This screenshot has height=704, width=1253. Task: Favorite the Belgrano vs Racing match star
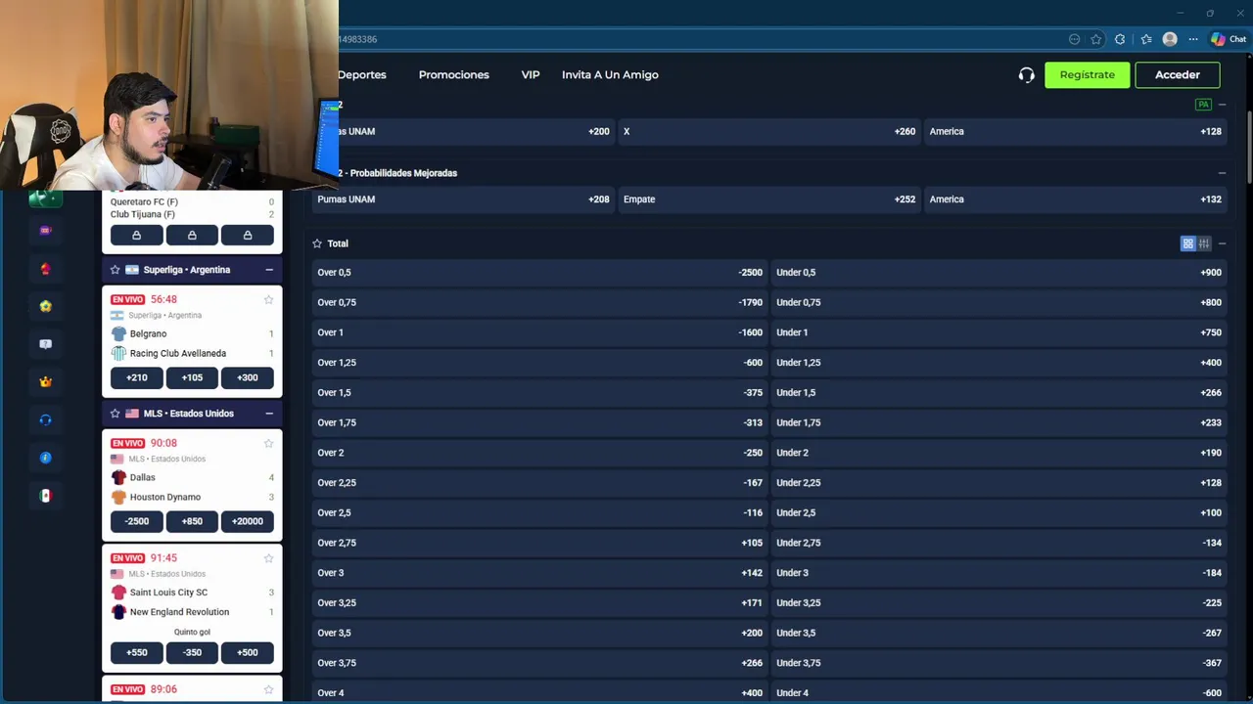point(268,299)
